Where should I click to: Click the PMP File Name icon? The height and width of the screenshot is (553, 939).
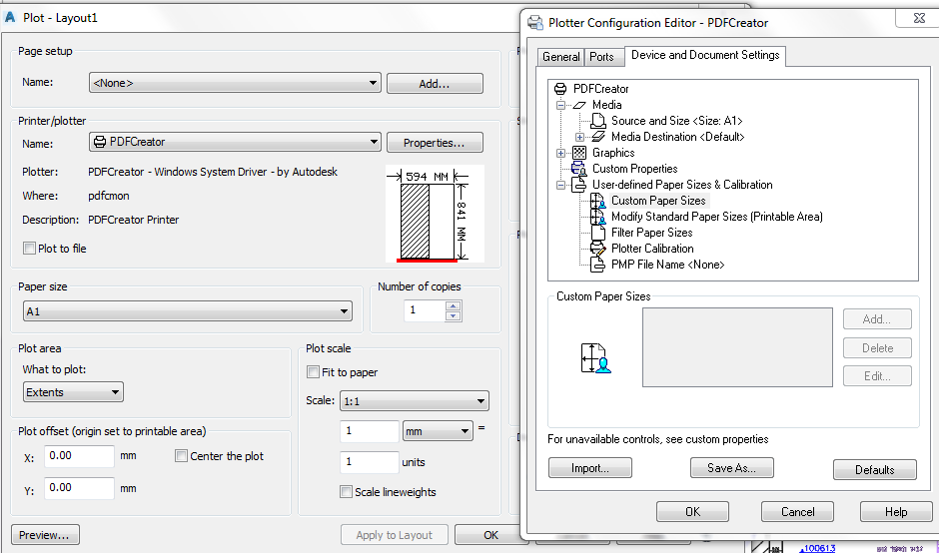[x=598, y=265]
